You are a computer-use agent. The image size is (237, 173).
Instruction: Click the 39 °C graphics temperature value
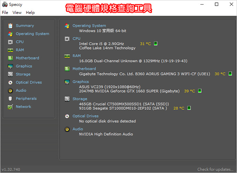tap(190, 91)
